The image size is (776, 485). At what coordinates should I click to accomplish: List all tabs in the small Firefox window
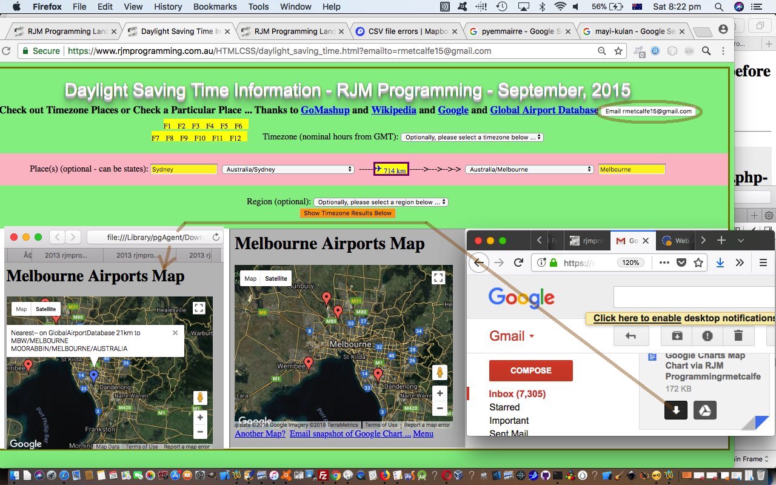[741, 241]
